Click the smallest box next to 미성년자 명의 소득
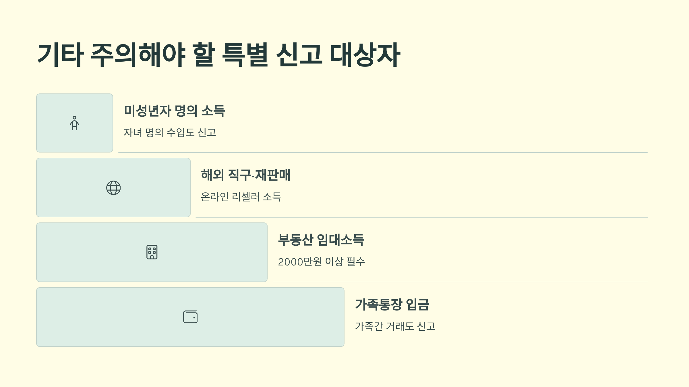689x387 pixels. pyautogui.click(x=75, y=123)
